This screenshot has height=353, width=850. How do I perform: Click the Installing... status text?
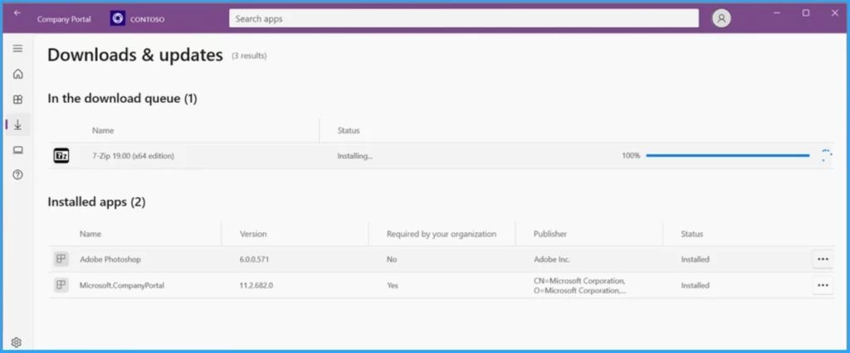tap(355, 156)
